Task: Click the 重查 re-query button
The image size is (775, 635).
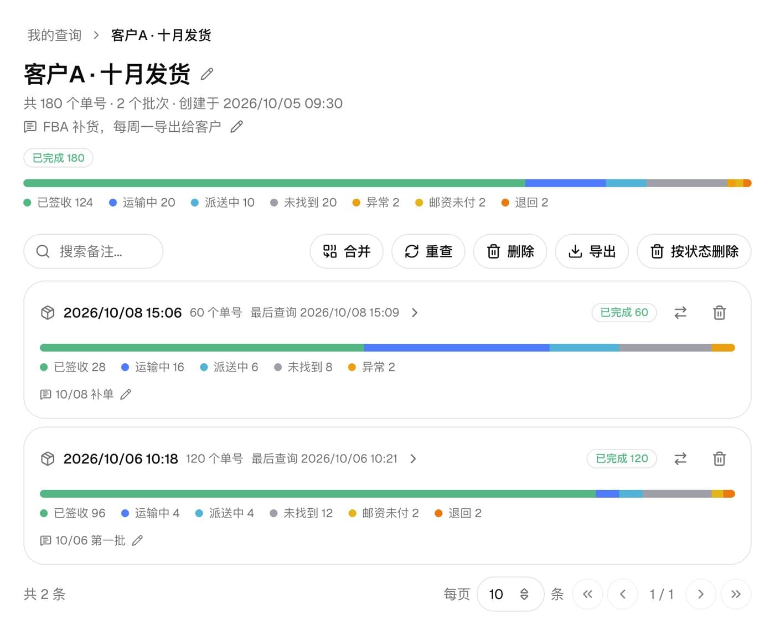Action: click(x=428, y=251)
